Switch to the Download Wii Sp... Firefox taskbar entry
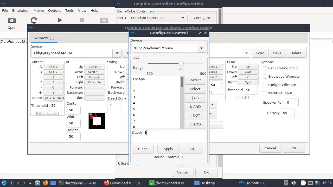 (x=124, y=183)
